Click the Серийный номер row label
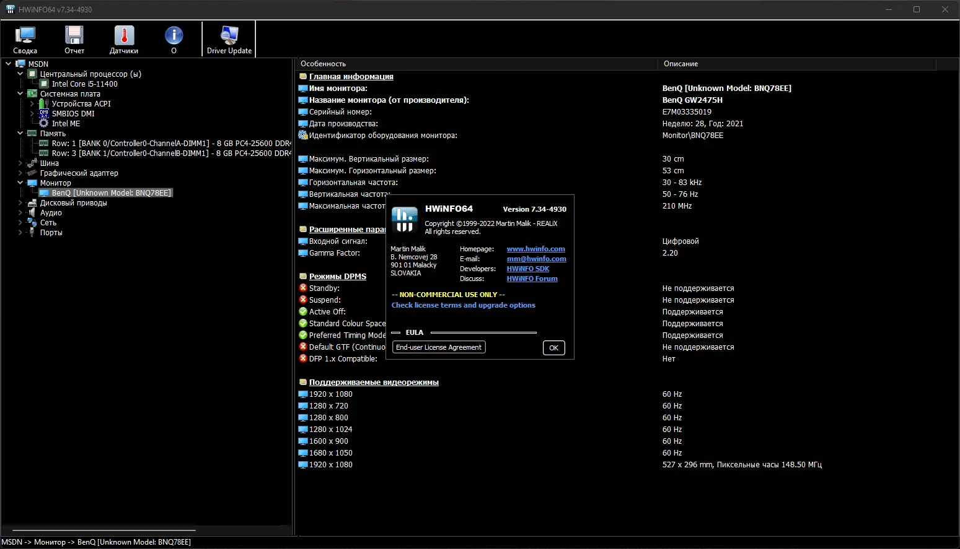Viewport: 960px width, 549px height. pos(340,112)
